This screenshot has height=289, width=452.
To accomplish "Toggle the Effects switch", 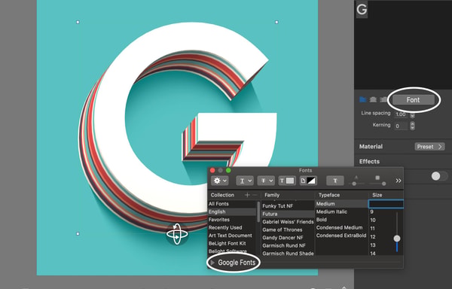I will tap(439, 176).
